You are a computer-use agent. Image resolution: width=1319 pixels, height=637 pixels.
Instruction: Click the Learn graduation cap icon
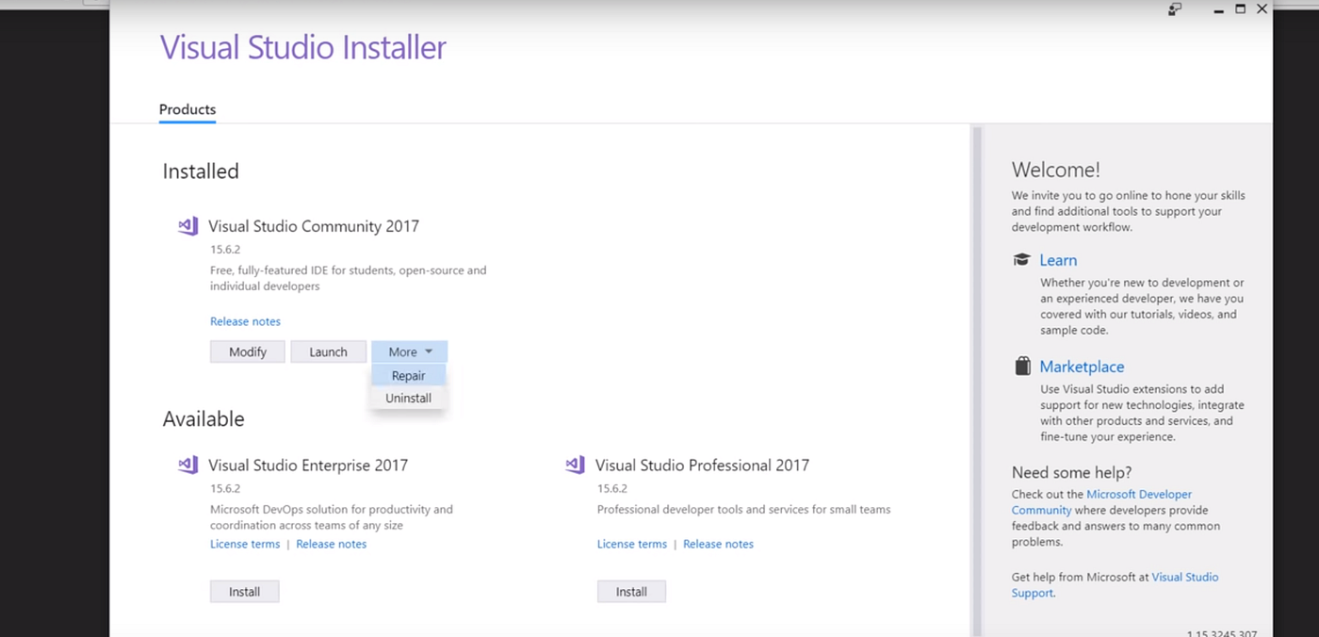[x=1022, y=260]
